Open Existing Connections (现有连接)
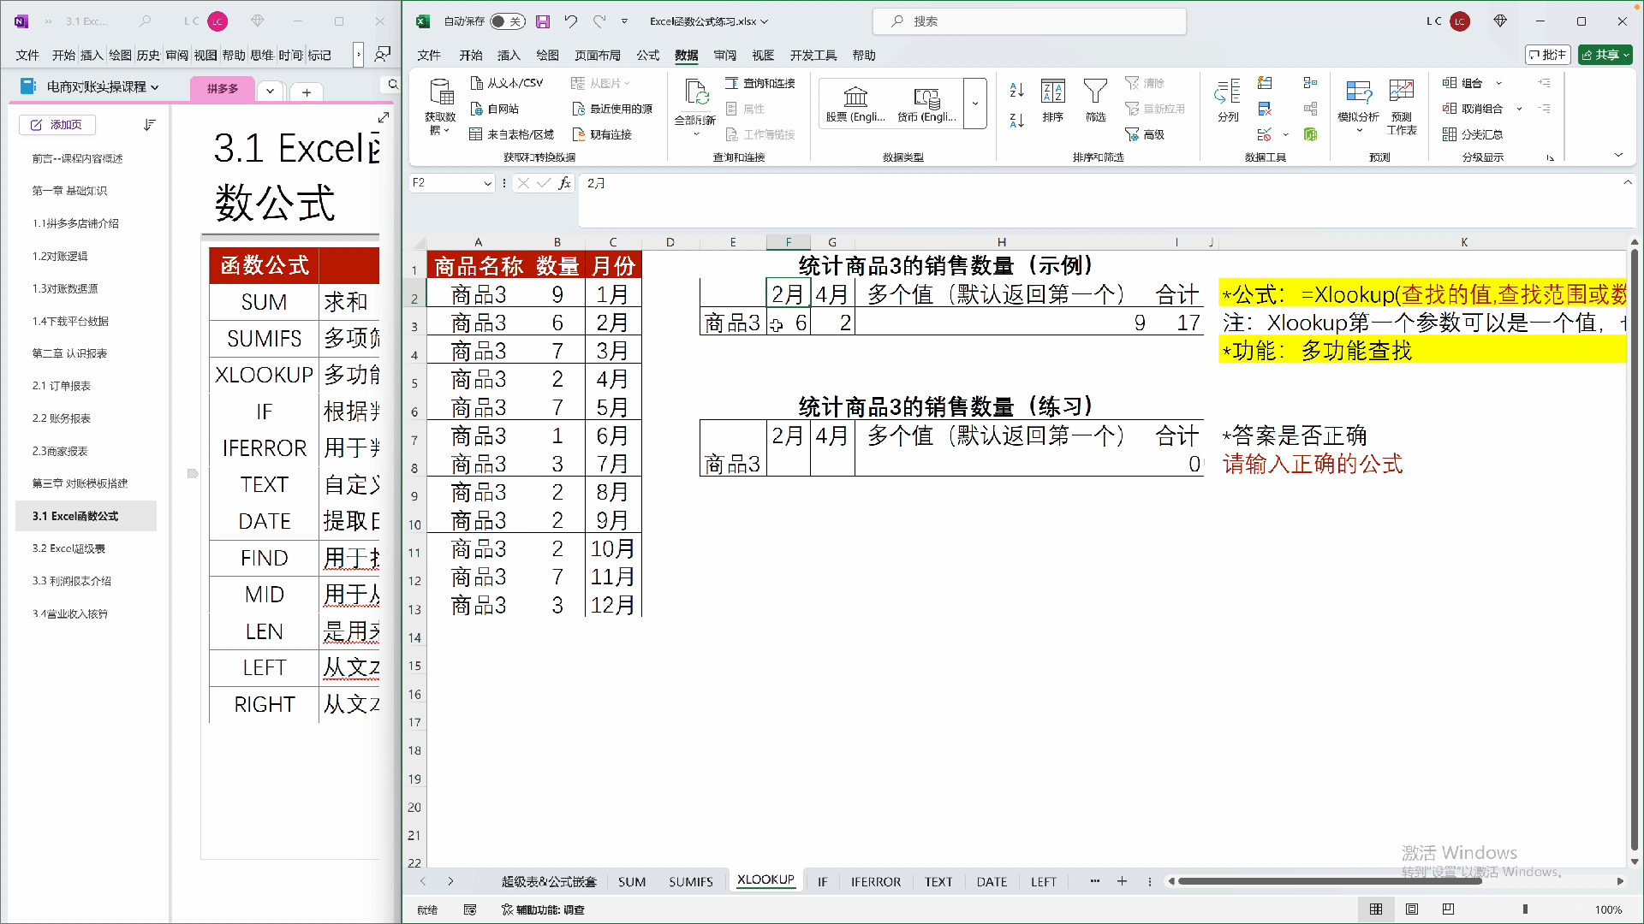The height and width of the screenshot is (924, 1644). point(602,134)
